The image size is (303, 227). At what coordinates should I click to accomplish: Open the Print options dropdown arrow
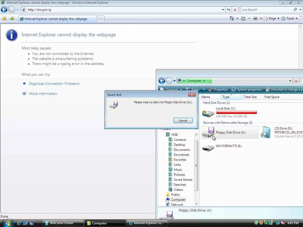(x=261, y=19)
